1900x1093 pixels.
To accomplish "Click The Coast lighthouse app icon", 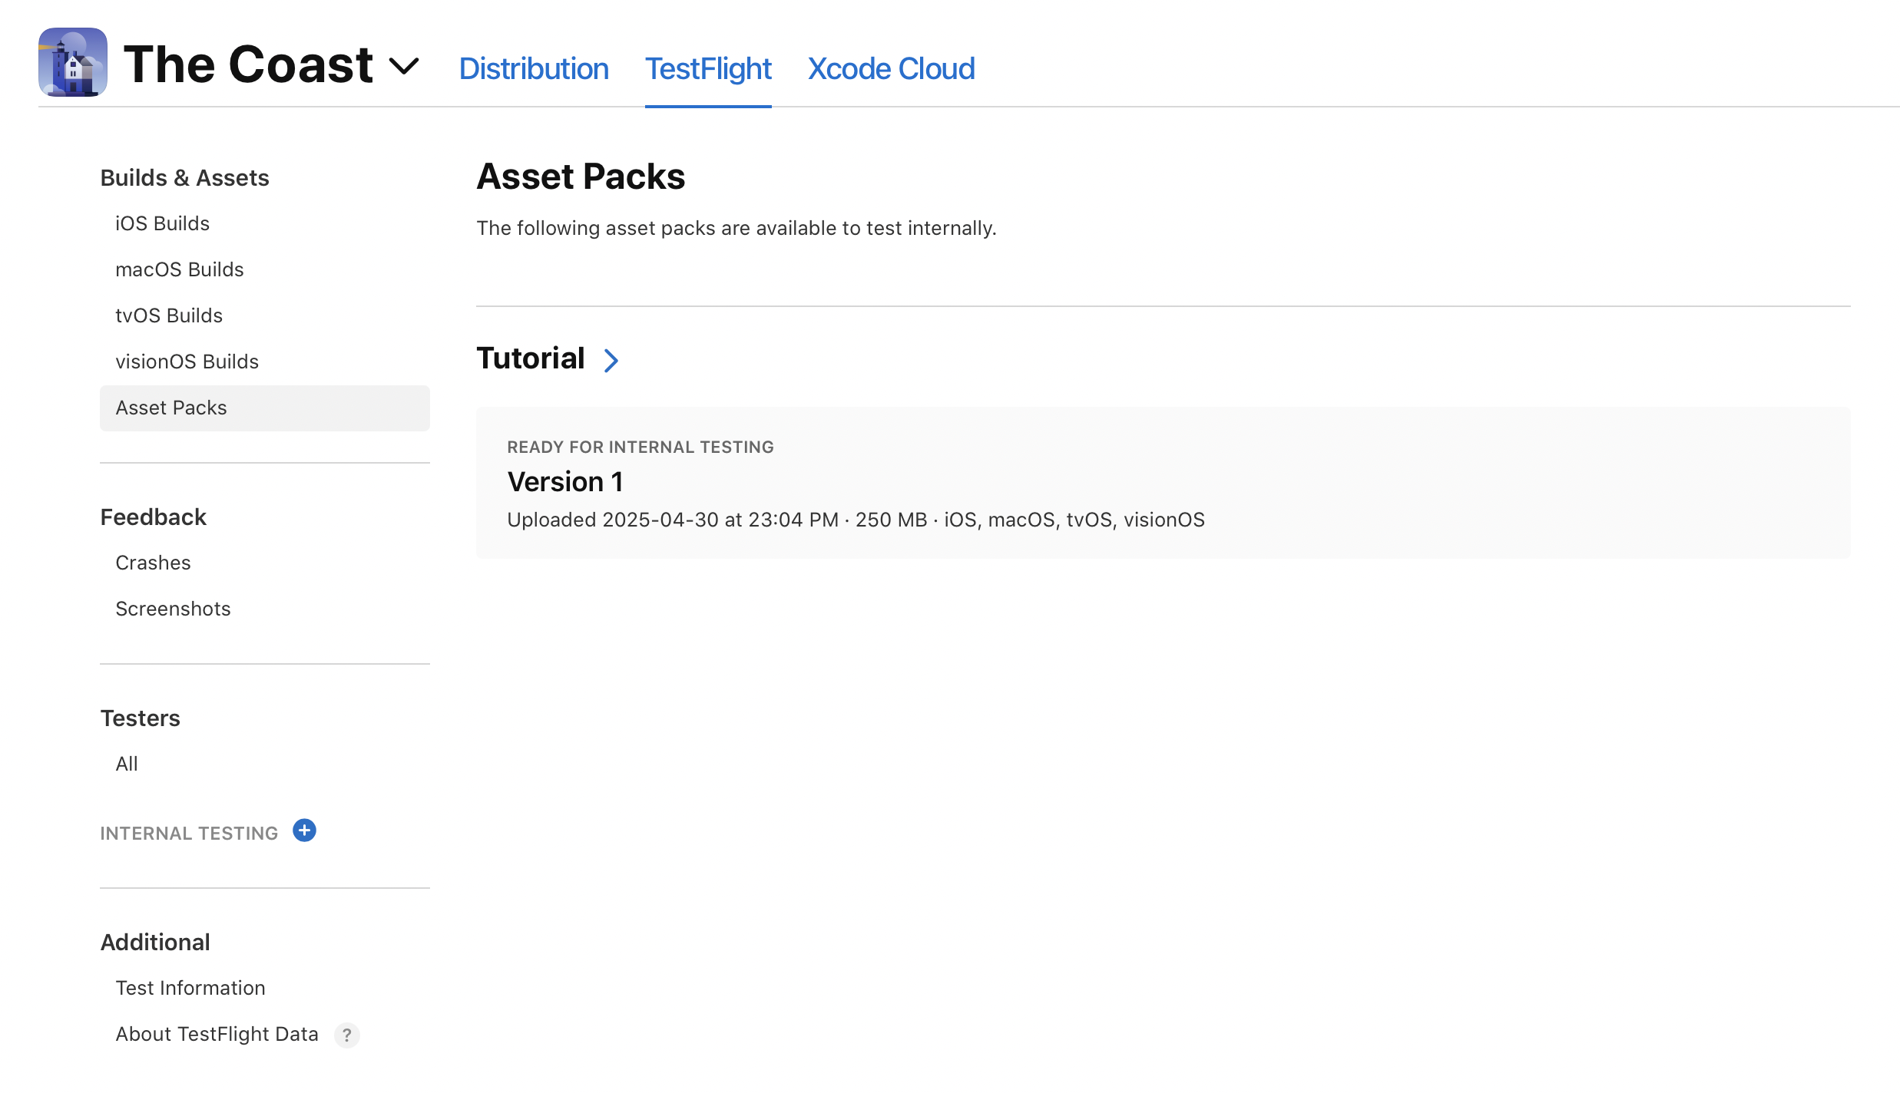I will [73, 62].
